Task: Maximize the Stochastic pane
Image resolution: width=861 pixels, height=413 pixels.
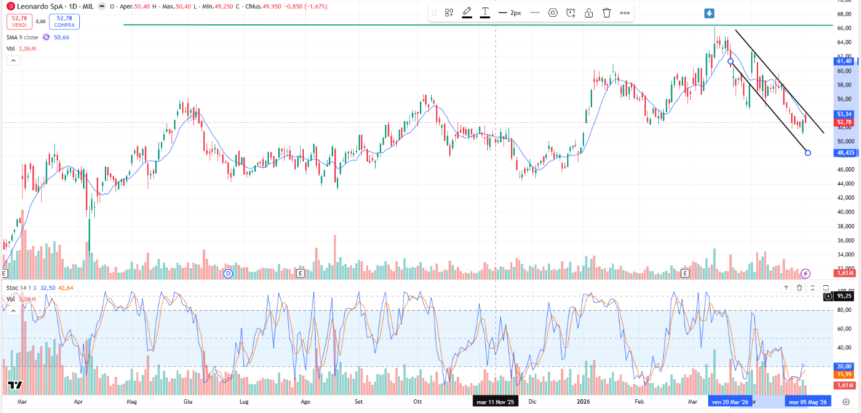Action: point(825,288)
